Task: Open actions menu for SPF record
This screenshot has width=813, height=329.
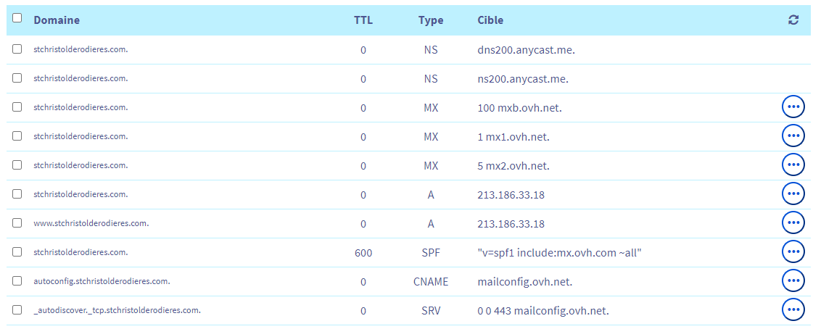Action: [793, 252]
